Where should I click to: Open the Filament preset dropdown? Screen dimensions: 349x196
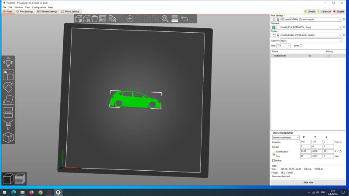click(x=307, y=27)
